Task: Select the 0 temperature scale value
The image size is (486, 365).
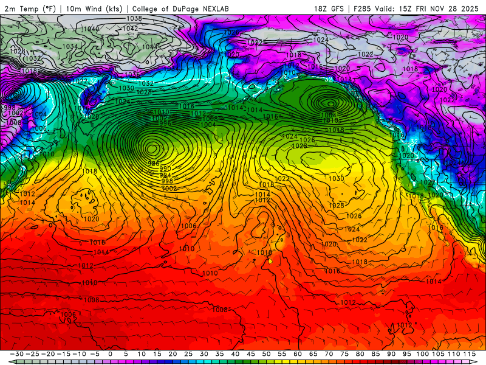Action: pyautogui.click(x=111, y=354)
